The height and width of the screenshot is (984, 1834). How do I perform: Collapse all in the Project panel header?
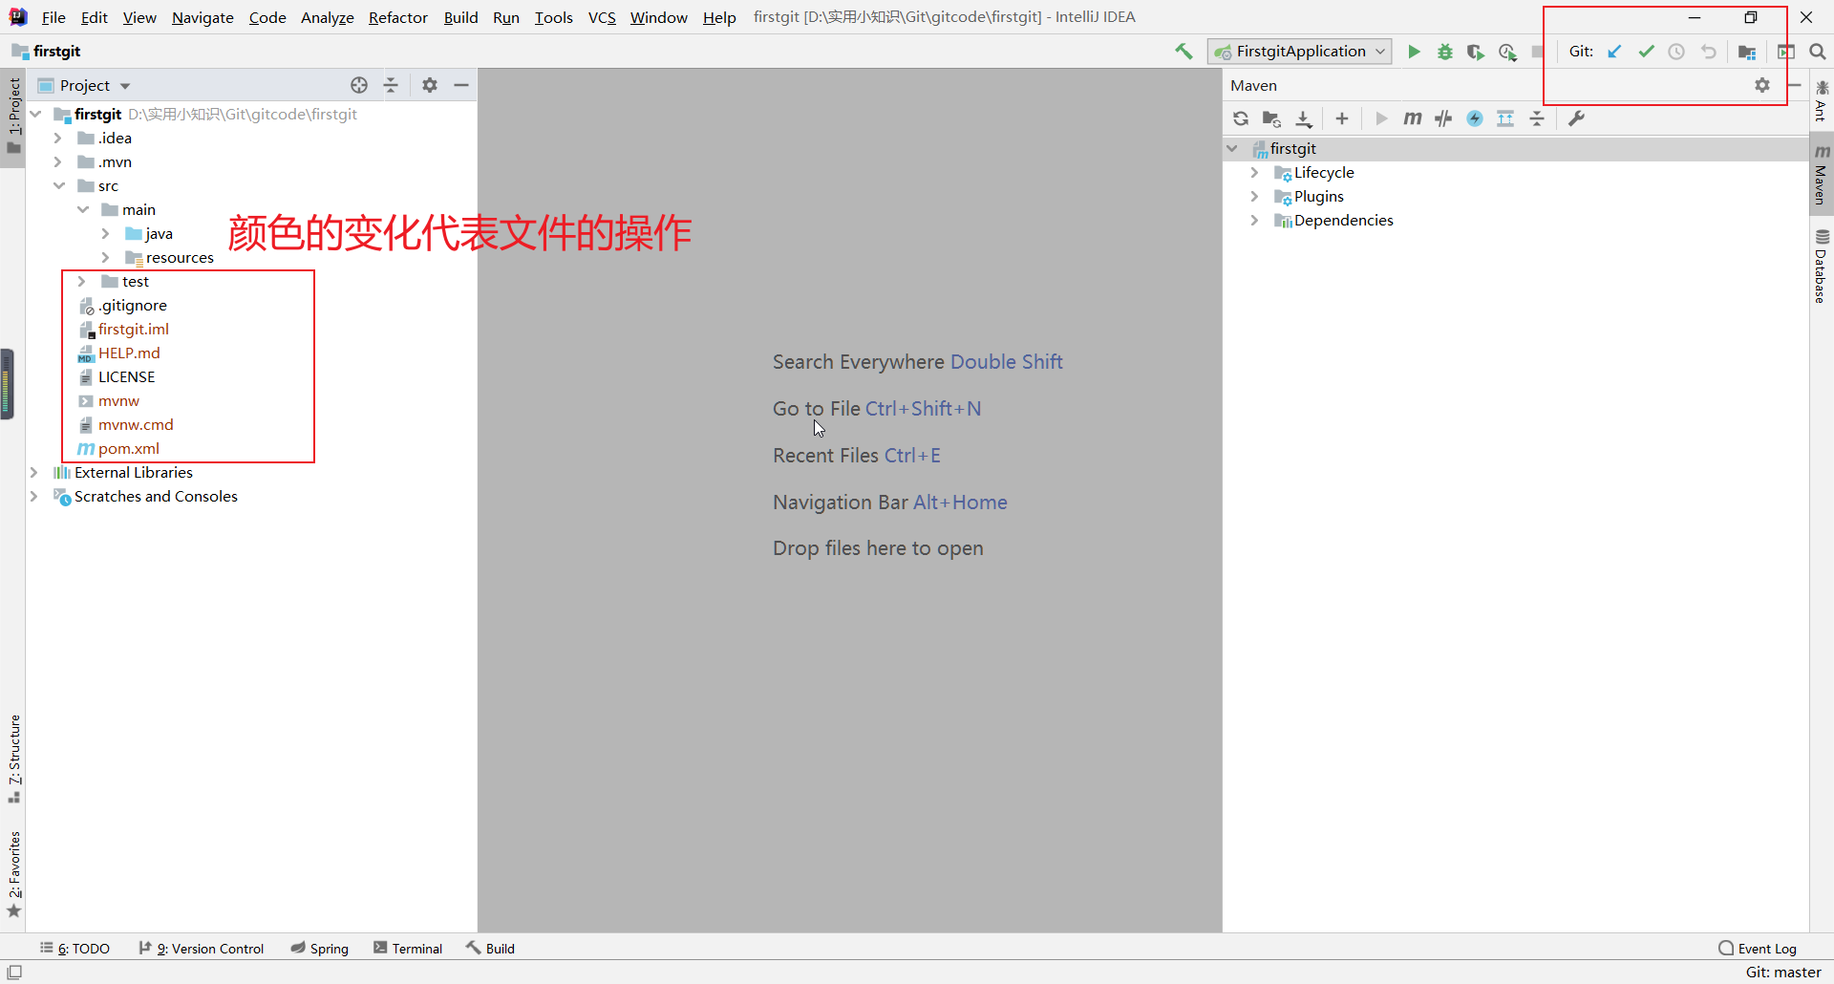[391, 85]
